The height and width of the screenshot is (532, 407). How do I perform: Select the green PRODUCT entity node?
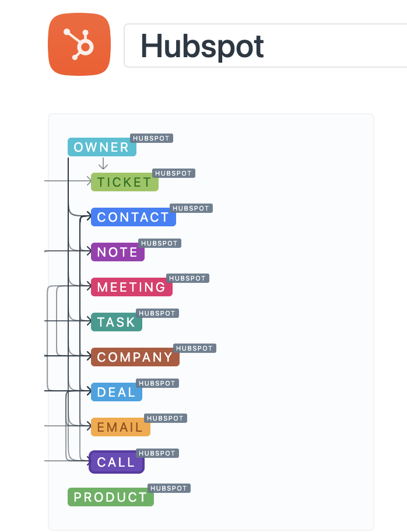(110, 497)
